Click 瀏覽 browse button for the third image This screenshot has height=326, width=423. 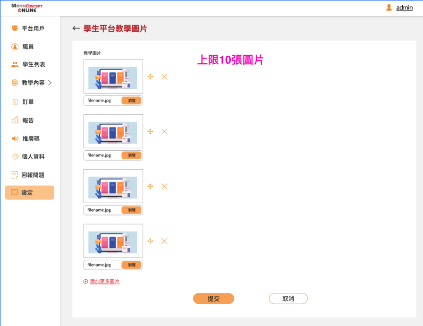coord(131,210)
